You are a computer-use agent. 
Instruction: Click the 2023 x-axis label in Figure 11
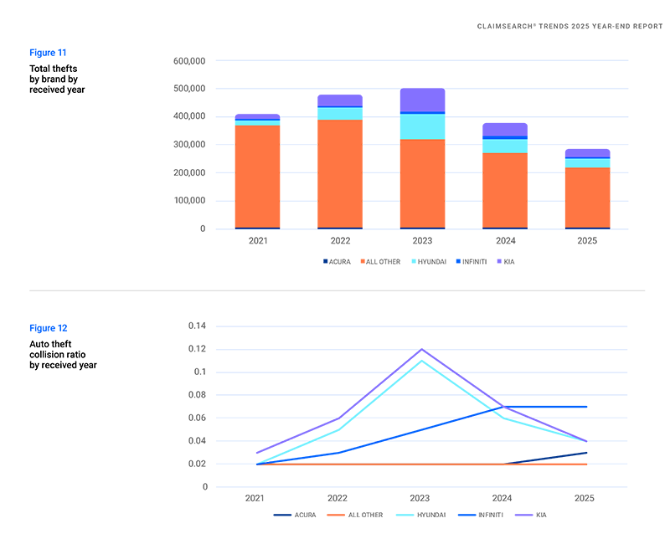(422, 241)
